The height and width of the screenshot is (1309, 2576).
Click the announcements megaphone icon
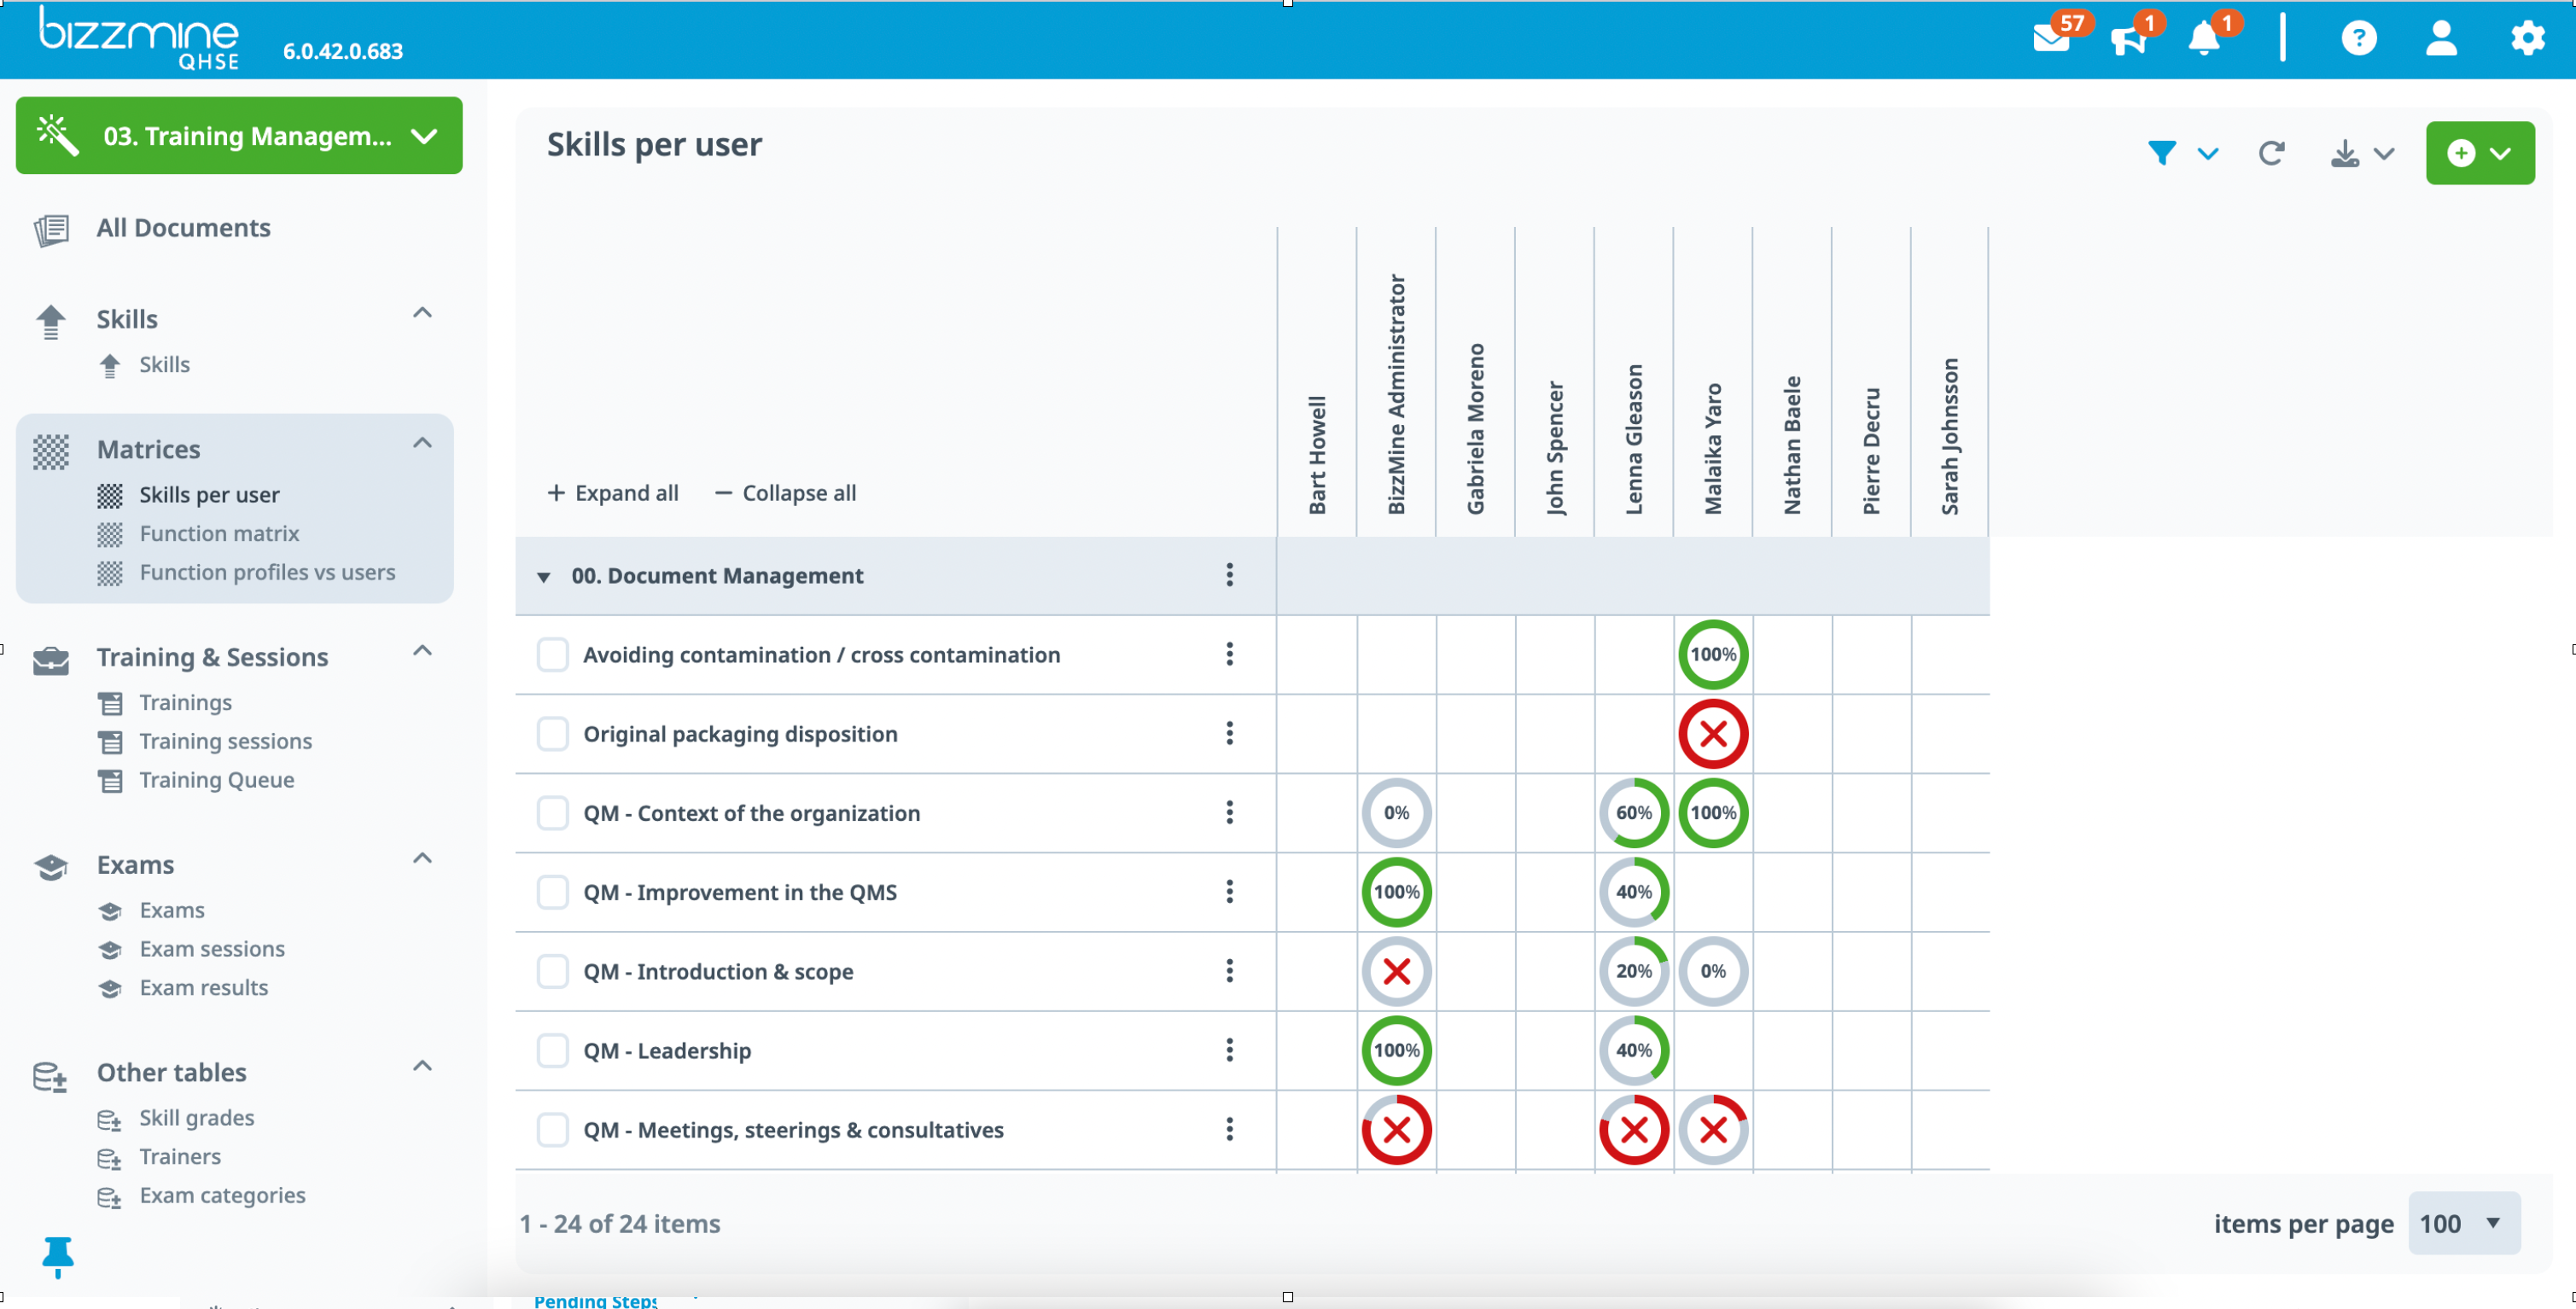coord(2128,38)
